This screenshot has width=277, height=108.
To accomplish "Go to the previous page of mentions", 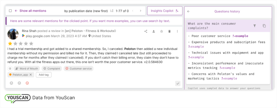I will pyautogui.click(x=133, y=11).
